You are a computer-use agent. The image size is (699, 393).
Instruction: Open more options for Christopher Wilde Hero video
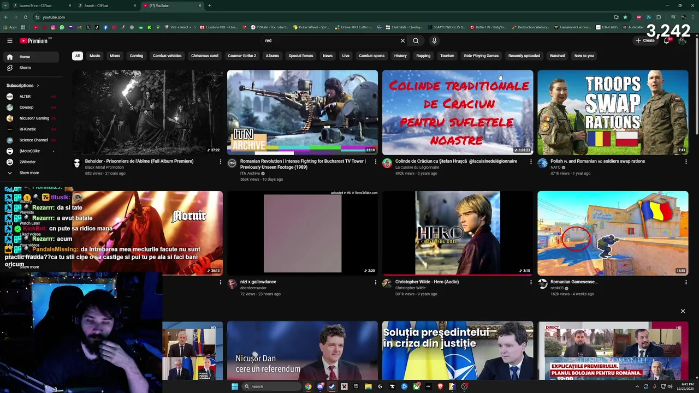click(530, 282)
